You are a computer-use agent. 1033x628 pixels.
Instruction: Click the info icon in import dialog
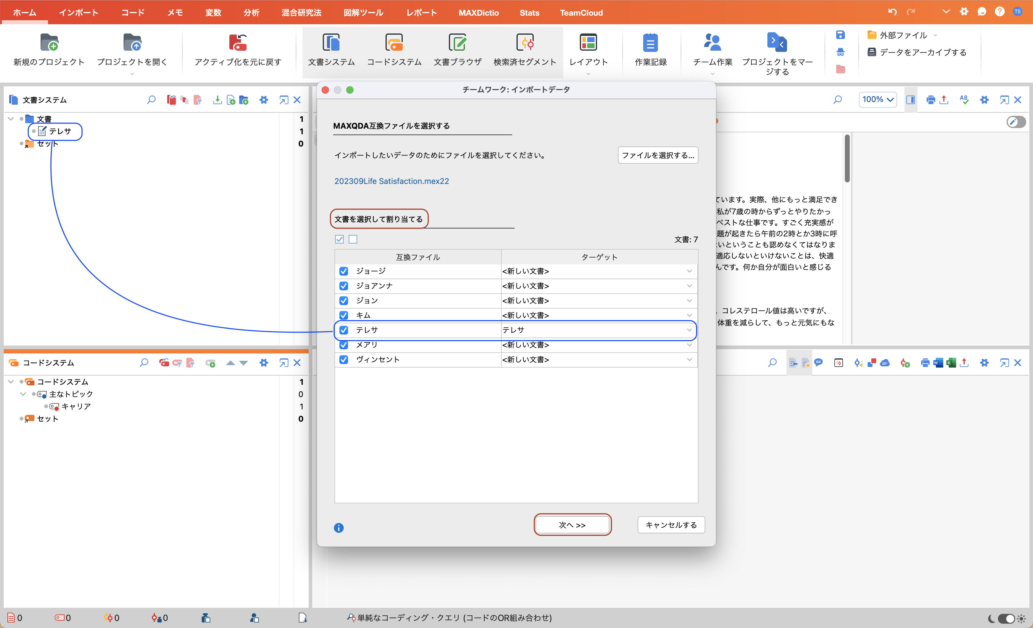point(338,528)
